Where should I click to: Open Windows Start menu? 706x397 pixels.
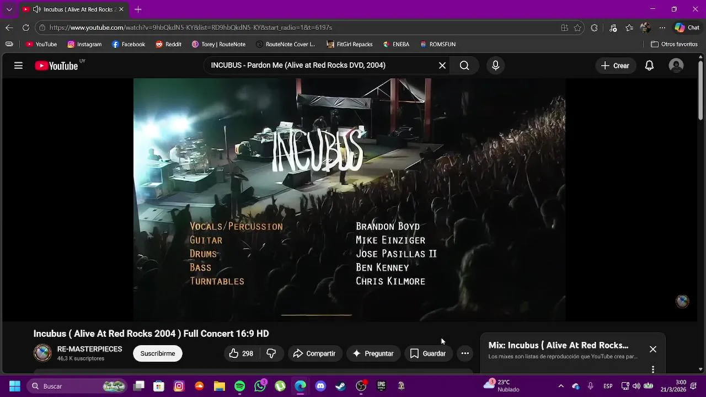(15, 386)
